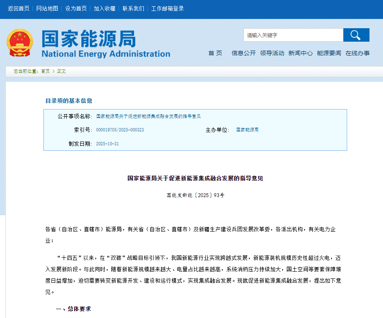Click the magnifying glass search icon
Screen dimensions: 383x318
(356, 35)
